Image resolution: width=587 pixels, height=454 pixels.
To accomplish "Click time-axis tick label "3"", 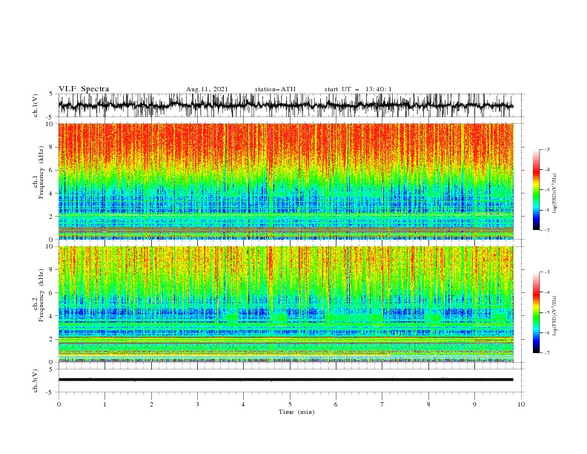I will 197,404.
